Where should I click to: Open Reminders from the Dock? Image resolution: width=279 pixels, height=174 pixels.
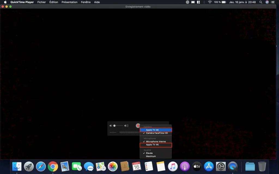(148, 167)
